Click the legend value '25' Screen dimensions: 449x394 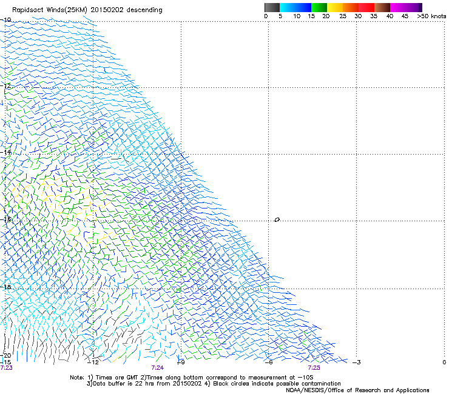343,16
